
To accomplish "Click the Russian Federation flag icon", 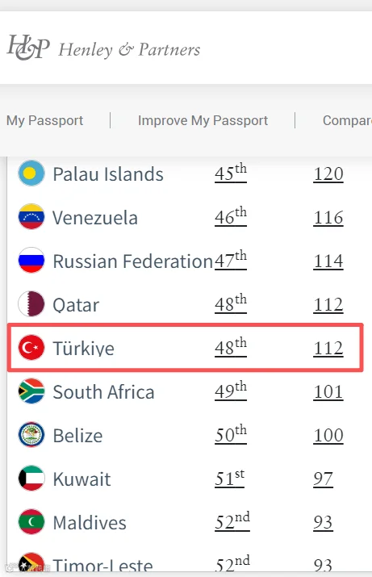I will pyautogui.click(x=31, y=260).
